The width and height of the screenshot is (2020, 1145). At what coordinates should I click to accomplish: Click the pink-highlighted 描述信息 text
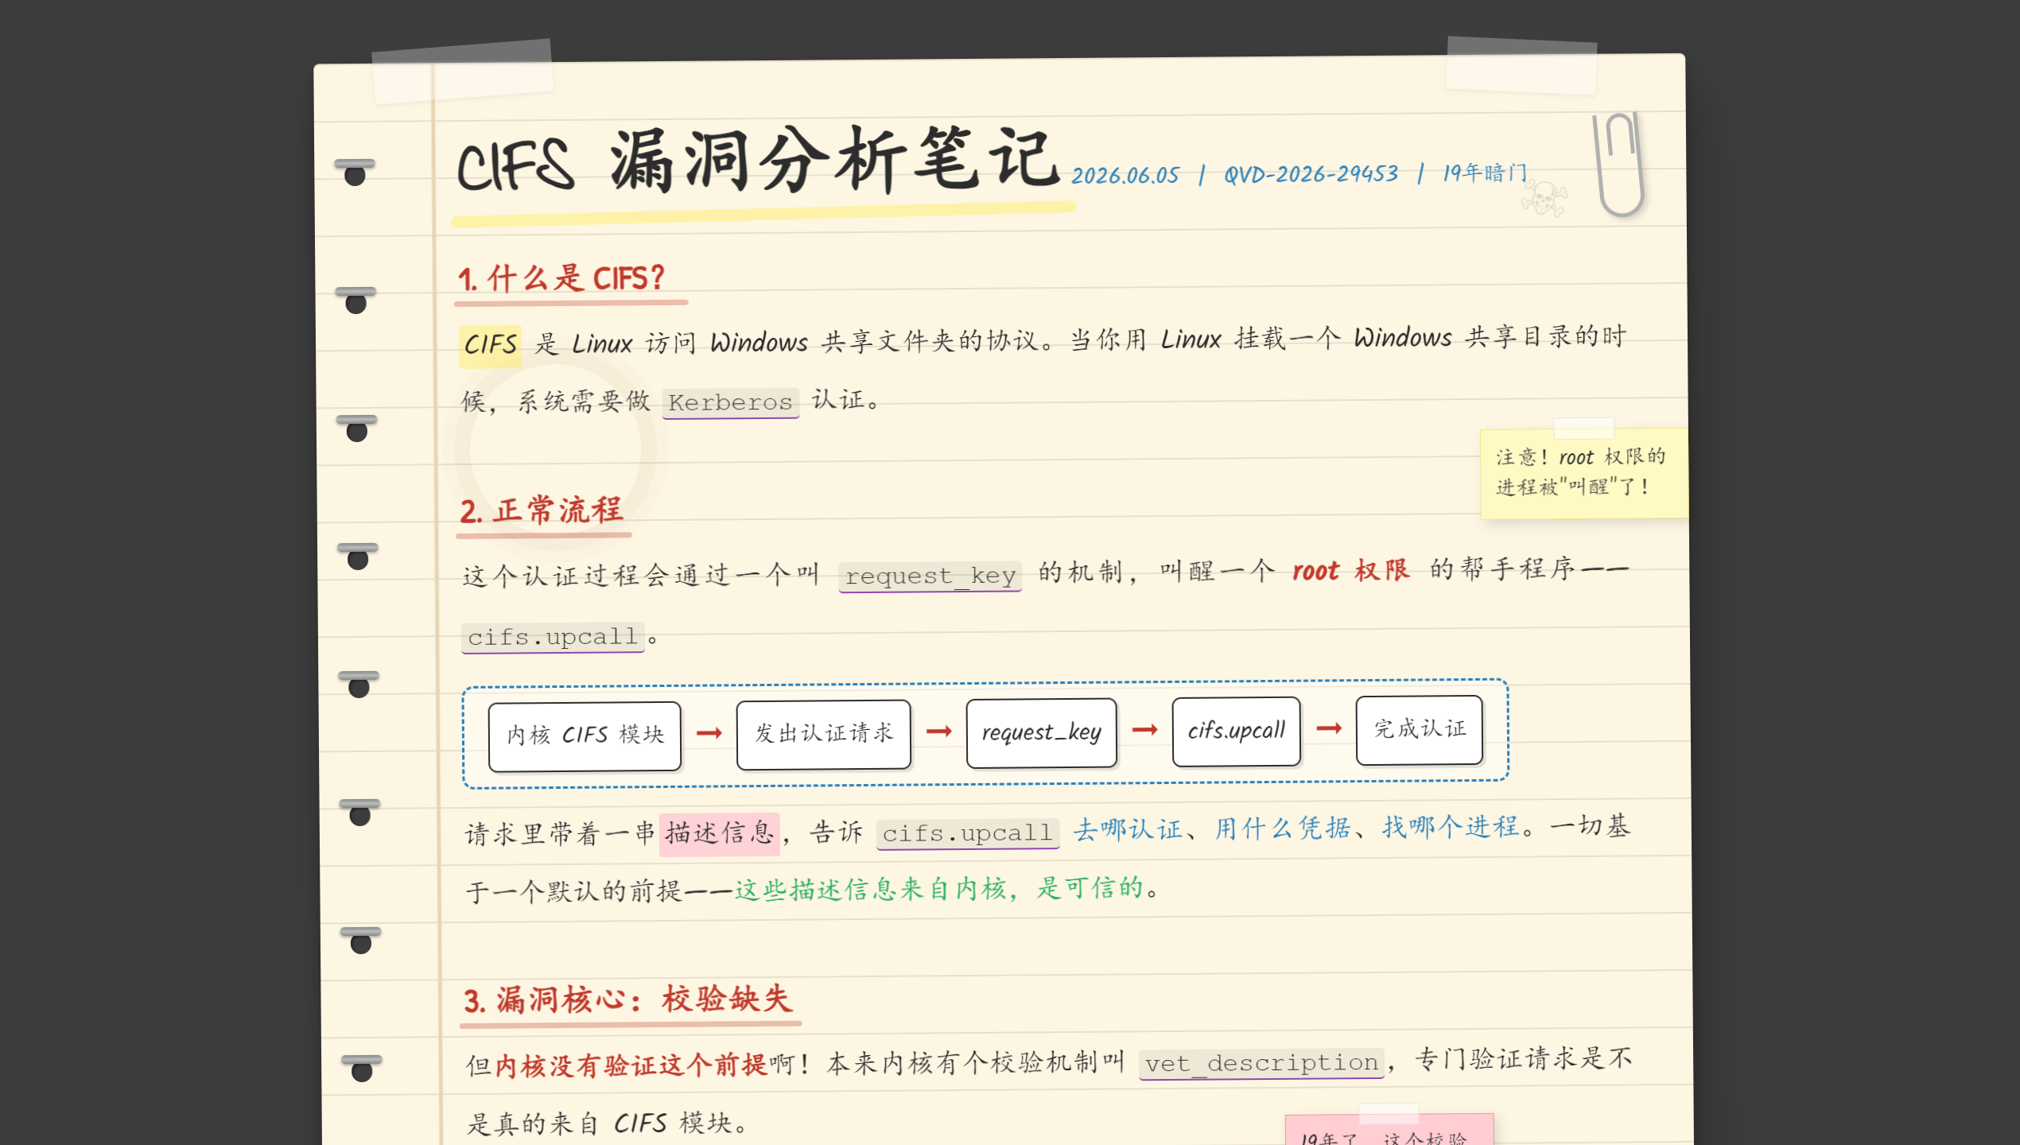click(719, 833)
